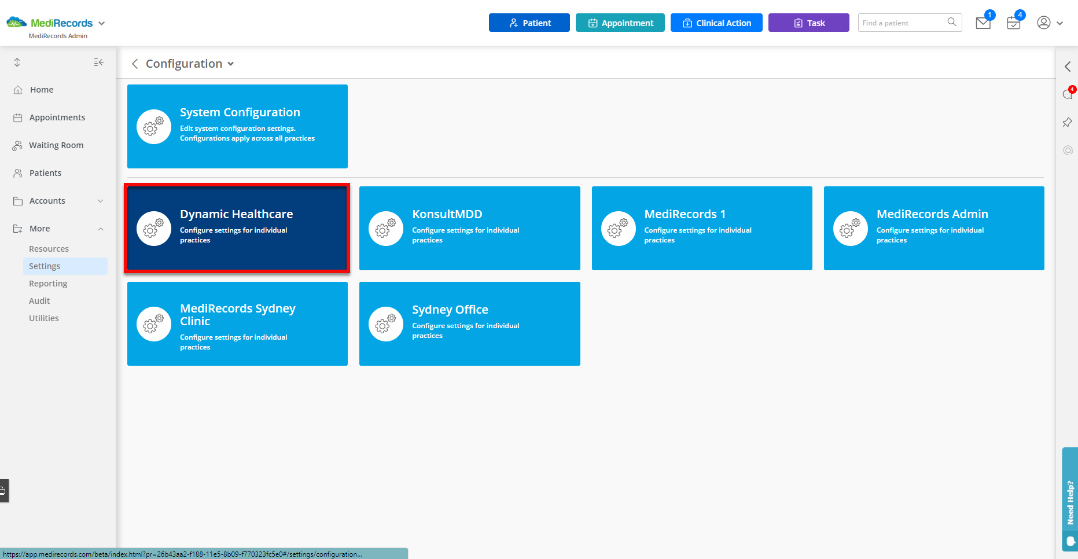Open Waiting Room in sidebar
This screenshot has width=1078, height=559.
point(56,145)
